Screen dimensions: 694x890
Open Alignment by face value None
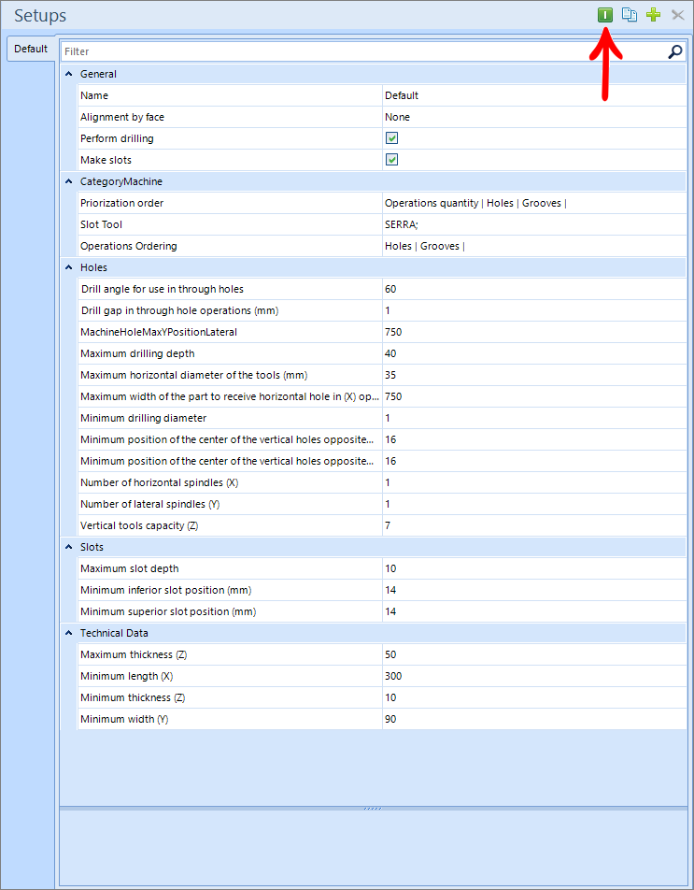[534, 117]
